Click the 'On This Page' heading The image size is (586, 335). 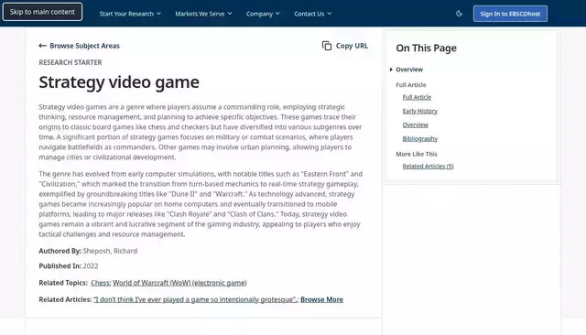pos(426,48)
